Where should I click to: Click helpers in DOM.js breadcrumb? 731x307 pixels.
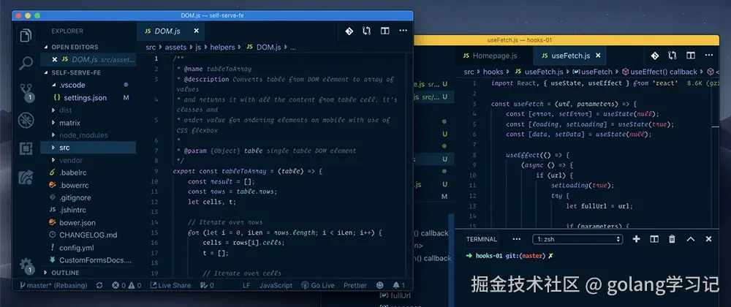[222, 47]
